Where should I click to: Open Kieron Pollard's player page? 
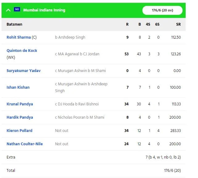click(x=19, y=130)
